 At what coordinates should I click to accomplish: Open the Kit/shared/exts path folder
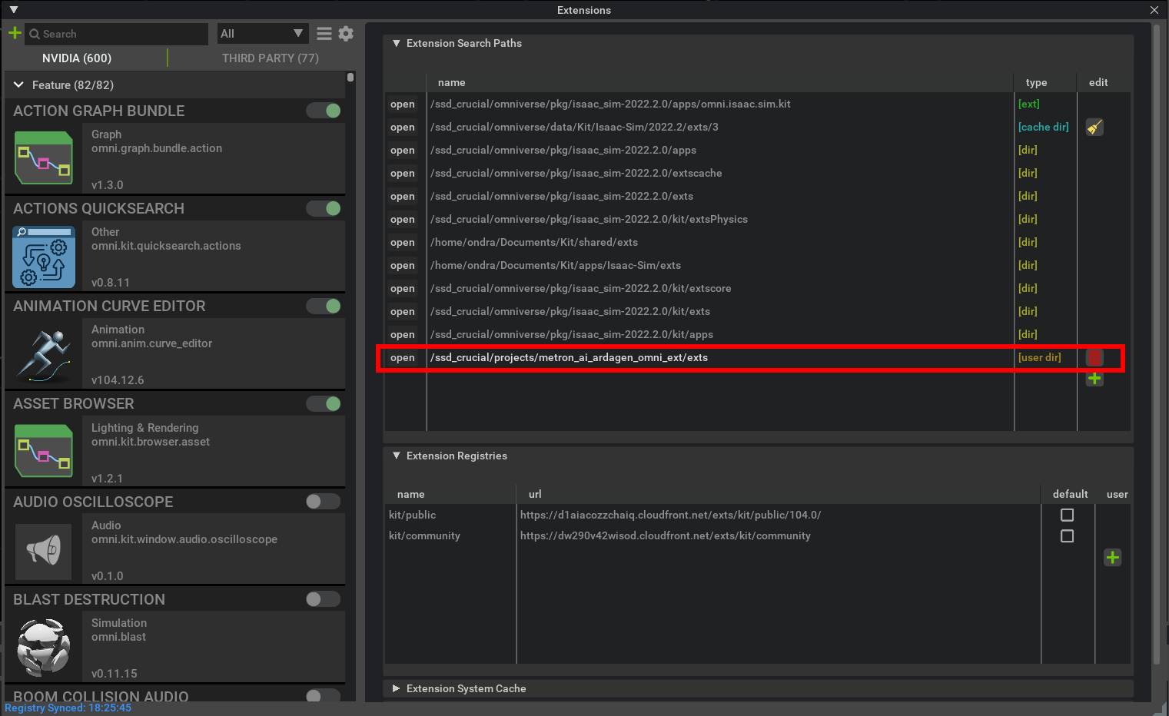[x=403, y=242]
